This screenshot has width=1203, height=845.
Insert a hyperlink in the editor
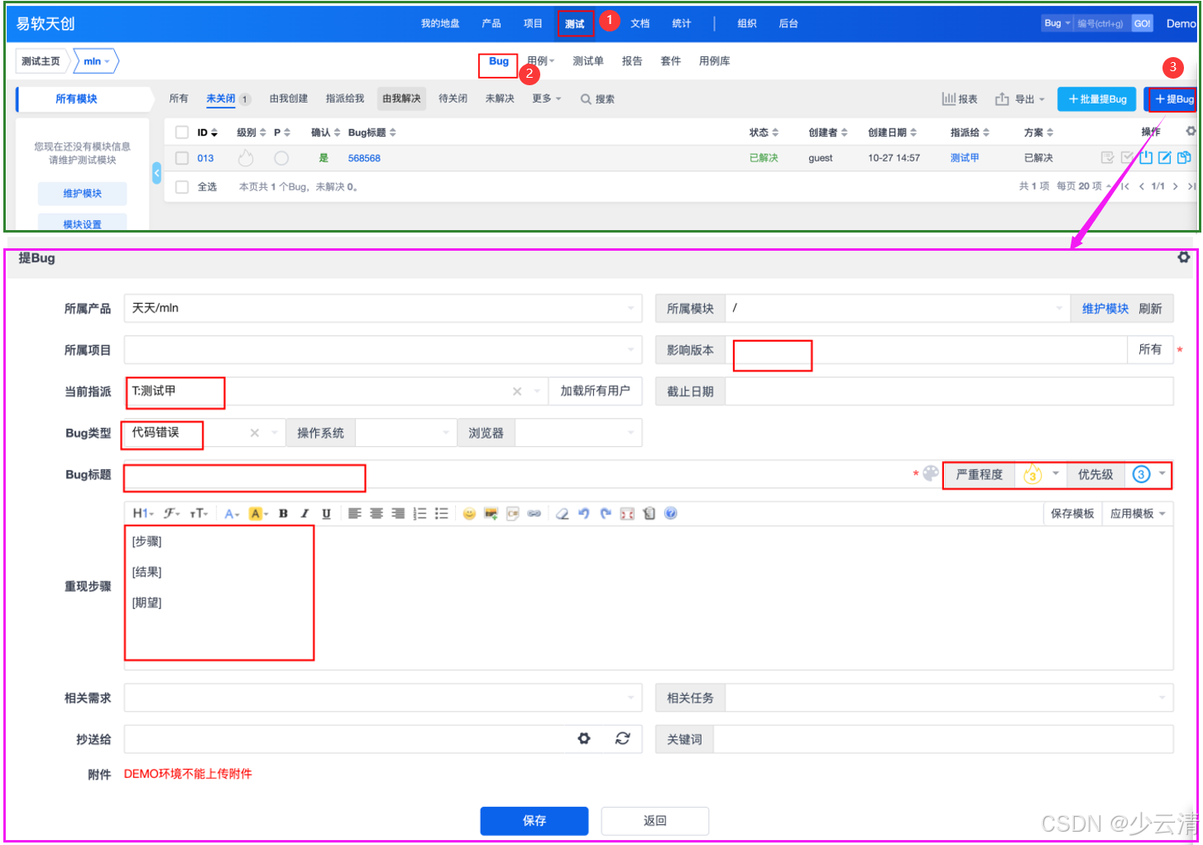click(534, 514)
